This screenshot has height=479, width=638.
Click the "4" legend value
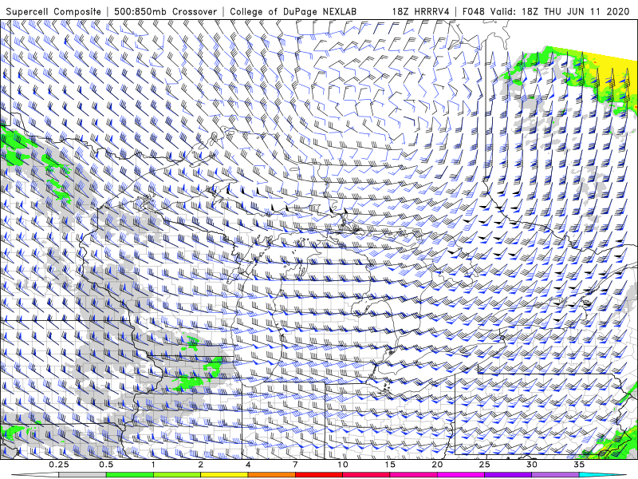[248, 465]
